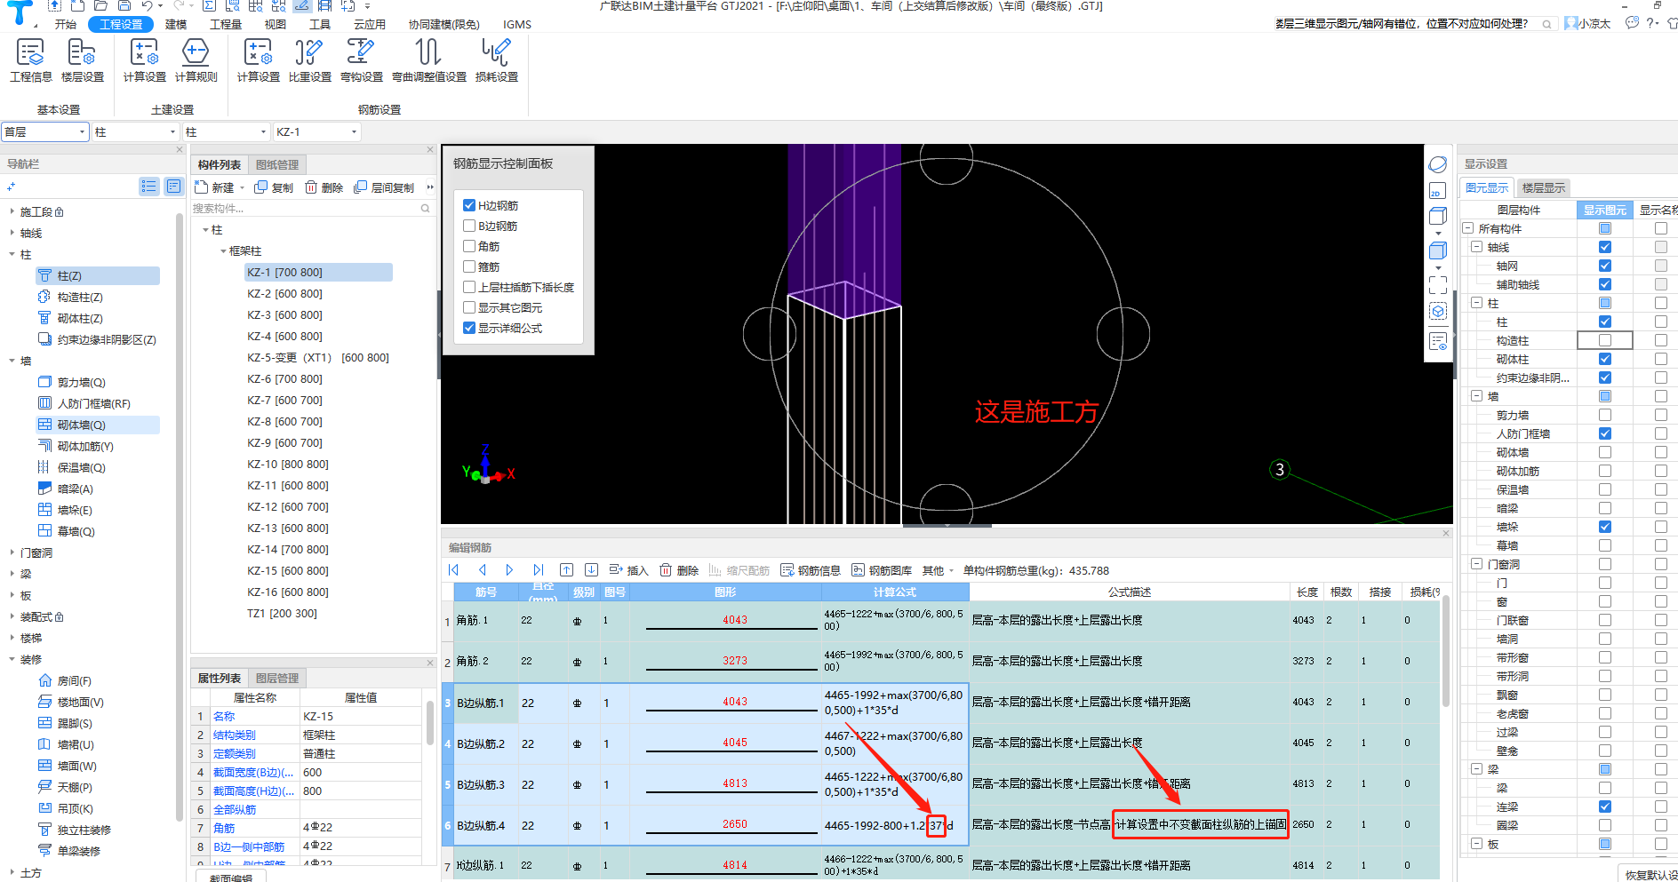
Task: Jump to first rebar record icon
Action: (x=454, y=570)
